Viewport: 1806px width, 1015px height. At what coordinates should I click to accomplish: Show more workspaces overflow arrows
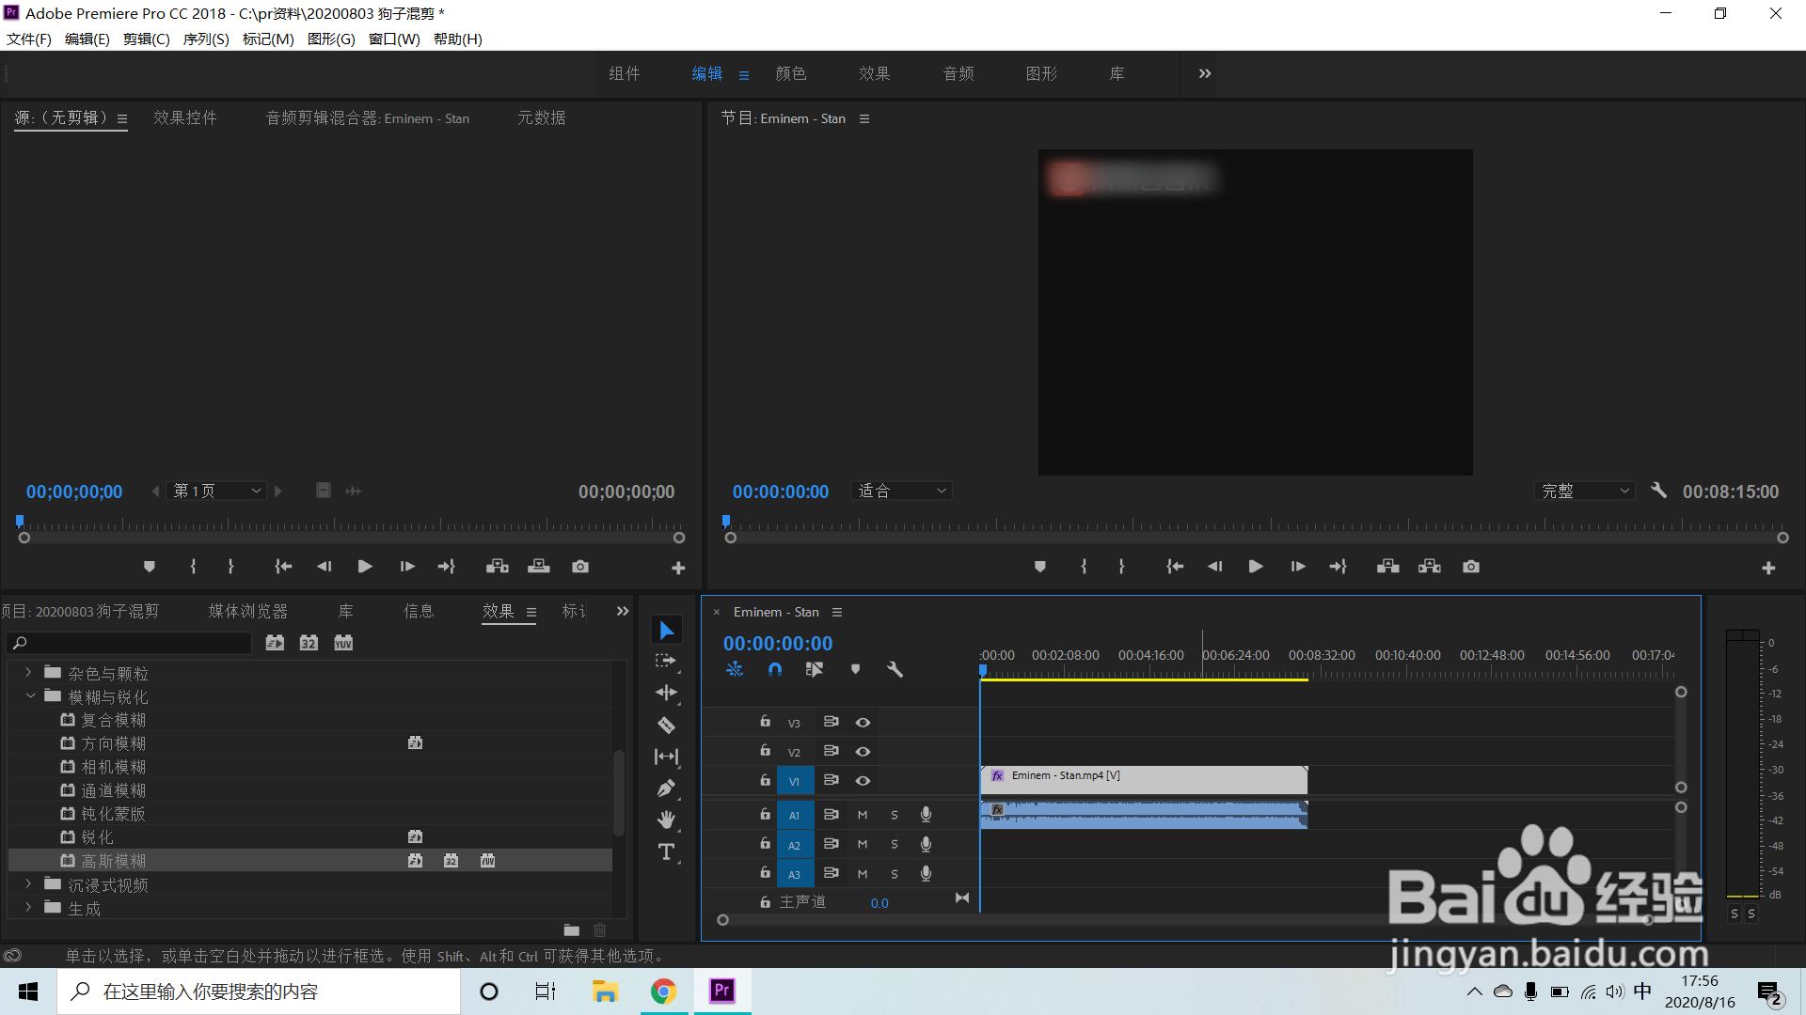[x=1205, y=73]
